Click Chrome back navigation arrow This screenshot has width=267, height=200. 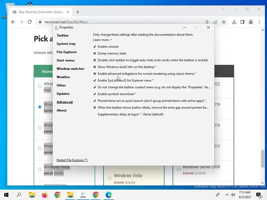(13, 22)
